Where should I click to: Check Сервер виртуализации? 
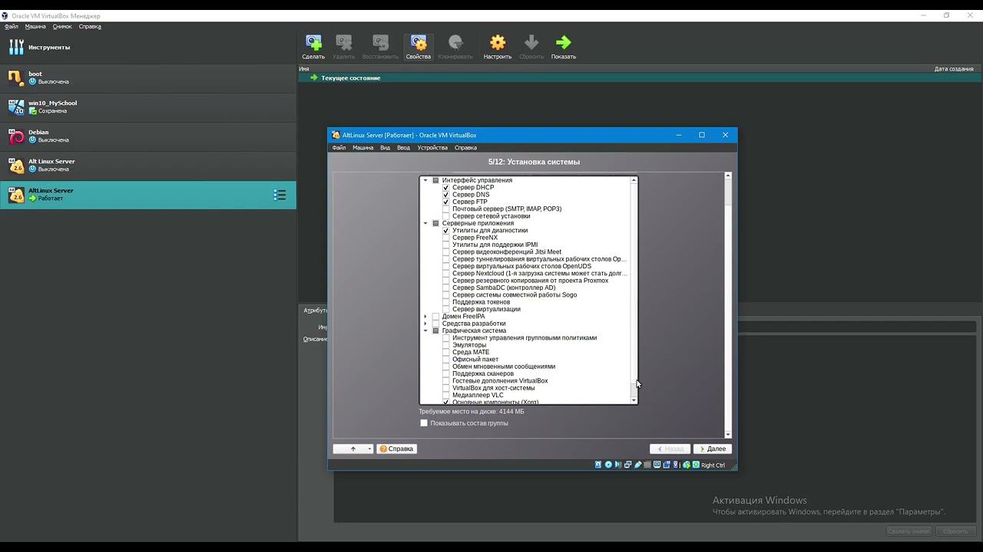tap(445, 310)
